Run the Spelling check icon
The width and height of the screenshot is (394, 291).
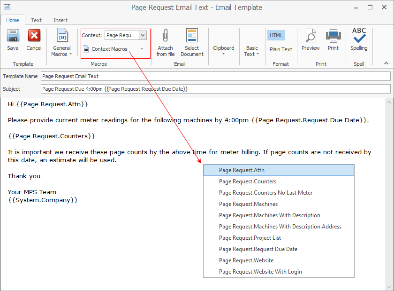click(x=359, y=36)
